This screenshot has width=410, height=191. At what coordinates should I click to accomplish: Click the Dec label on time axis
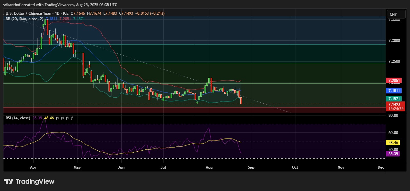[x=381, y=167]
